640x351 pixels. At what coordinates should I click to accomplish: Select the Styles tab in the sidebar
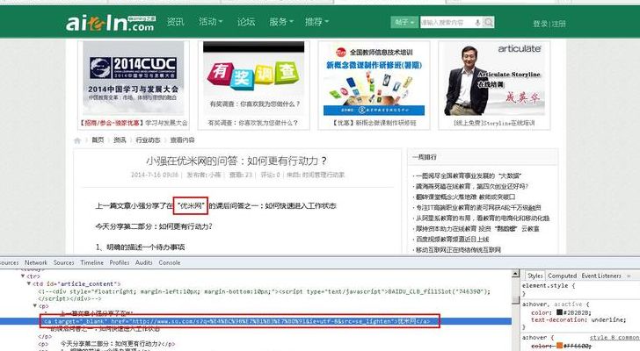pyautogui.click(x=535, y=276)
